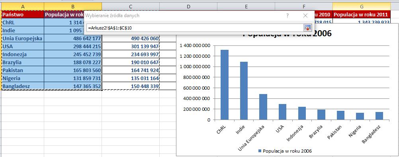Click the Indonezja bar in the chart

point(302,113)
